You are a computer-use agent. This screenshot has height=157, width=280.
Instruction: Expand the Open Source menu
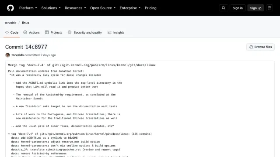tap(103, 8)
